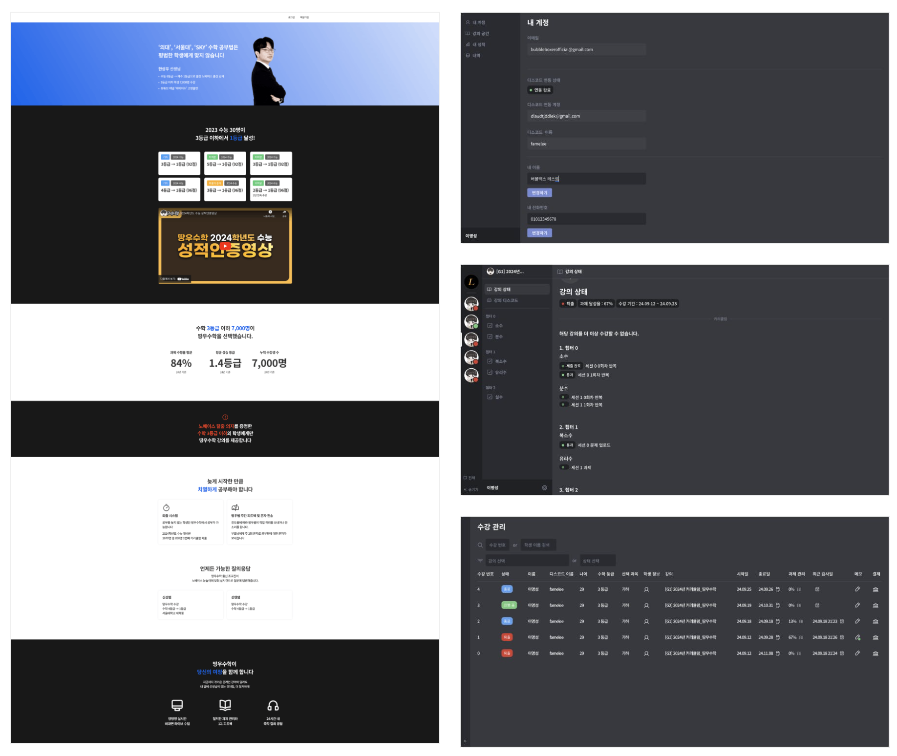The height and width of the screenshot is (756, 897).
Task: Click the gold L logo avatar
Action: 471,282
